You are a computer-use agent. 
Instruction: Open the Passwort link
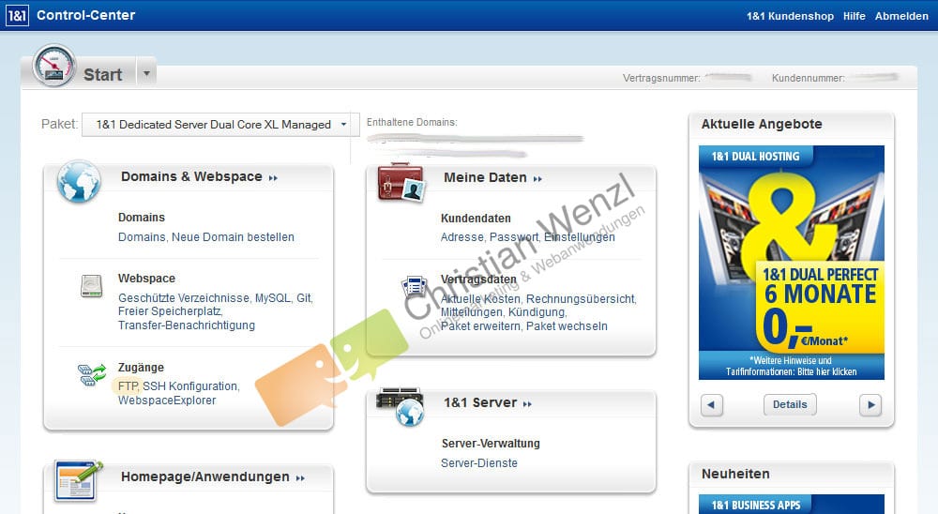coord(514,237)
